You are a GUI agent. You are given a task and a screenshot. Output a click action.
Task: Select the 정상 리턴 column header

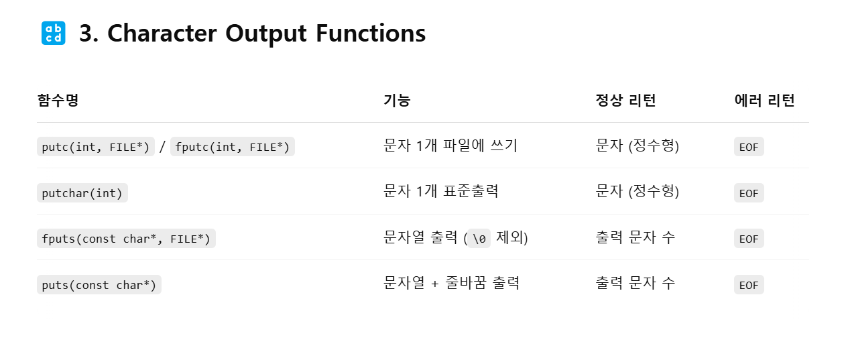(625, 101)
